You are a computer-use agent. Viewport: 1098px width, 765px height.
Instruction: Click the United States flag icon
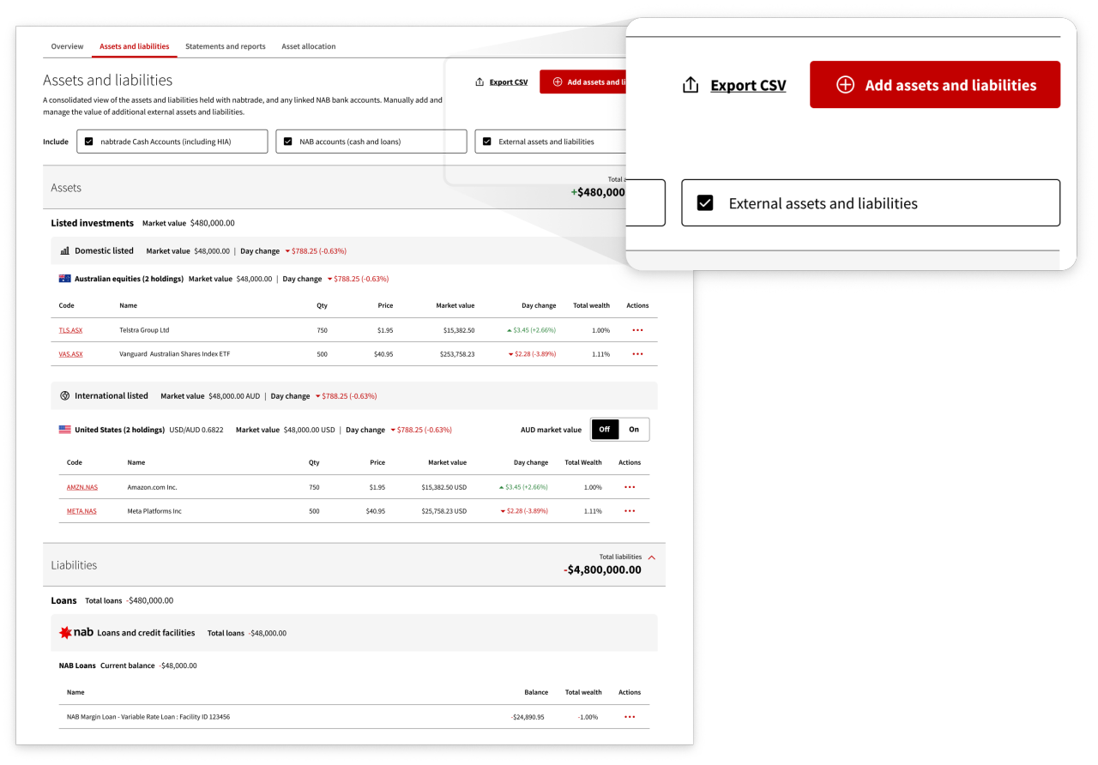pyautogui.click(x=64, y=430)
